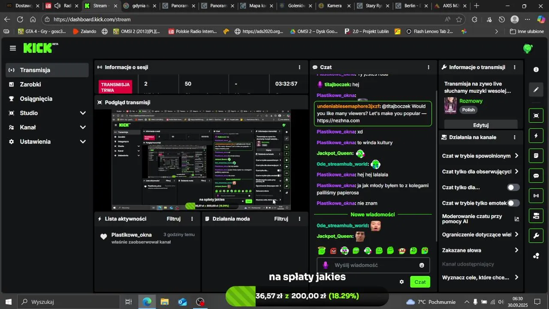Click the Kick logo

[40, 48]
